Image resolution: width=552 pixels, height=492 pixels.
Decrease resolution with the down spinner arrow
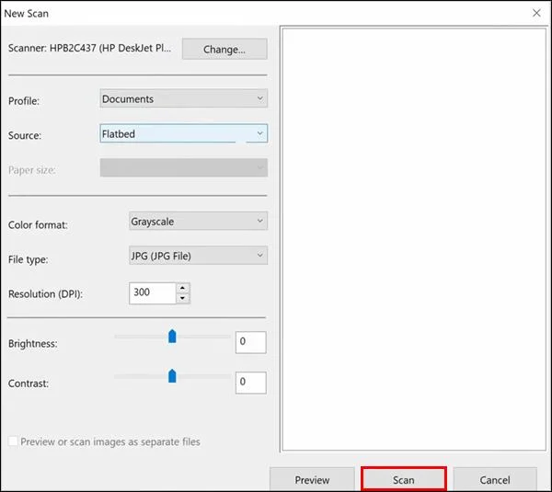(183, 298)
